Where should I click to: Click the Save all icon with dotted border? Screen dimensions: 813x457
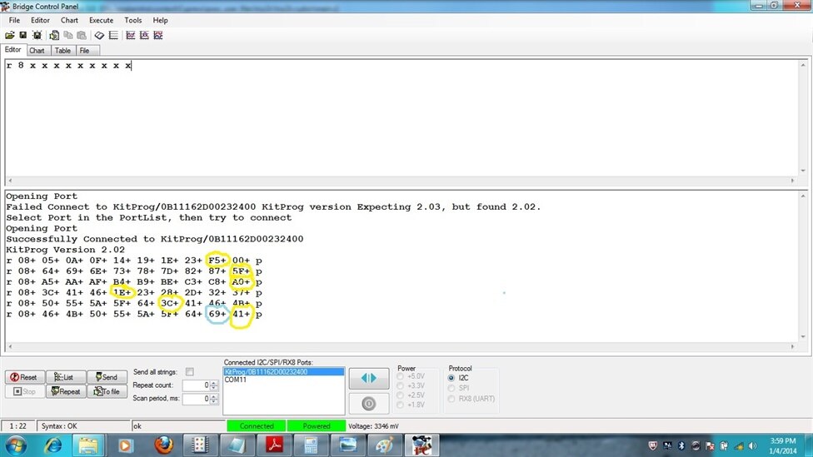37,35
